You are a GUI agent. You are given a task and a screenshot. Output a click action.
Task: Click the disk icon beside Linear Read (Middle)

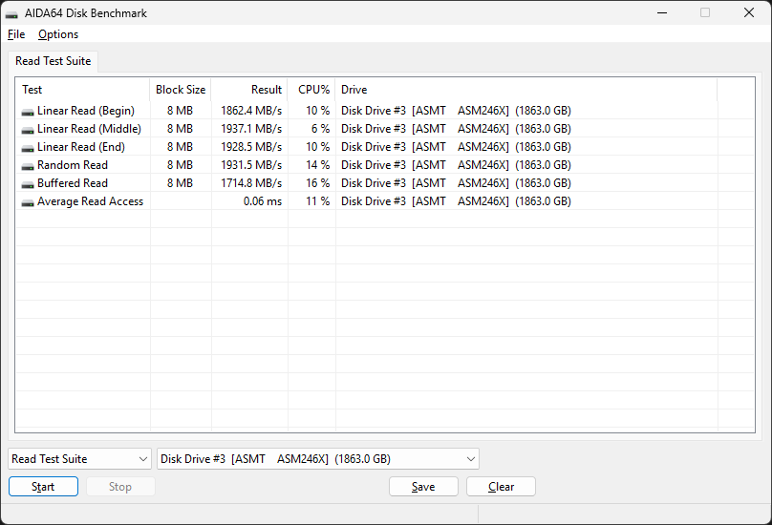[28, 129]
